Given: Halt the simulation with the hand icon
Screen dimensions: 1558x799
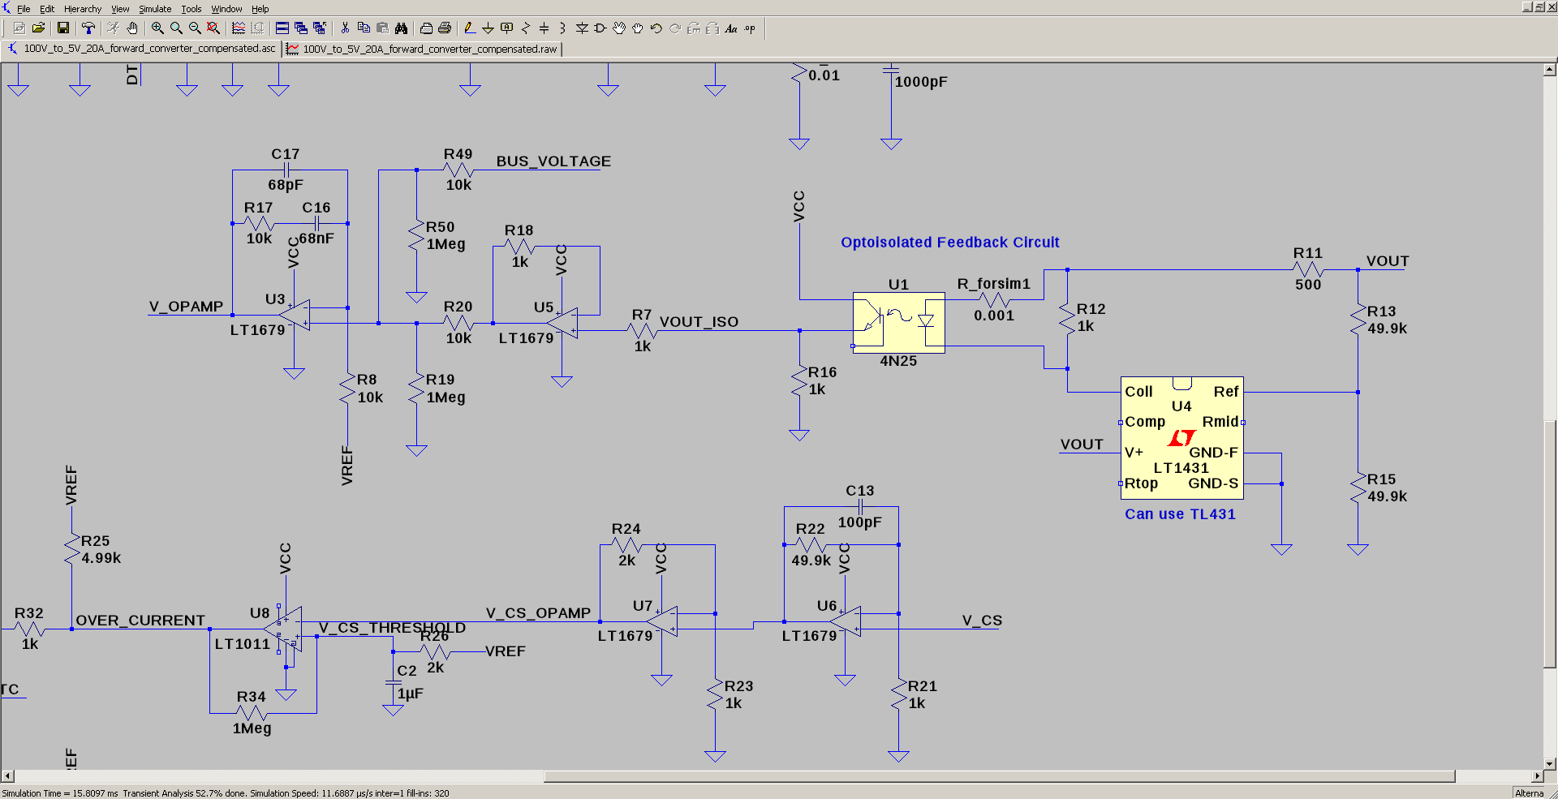Looking at the screenshot, I should [x=132, y=28].
